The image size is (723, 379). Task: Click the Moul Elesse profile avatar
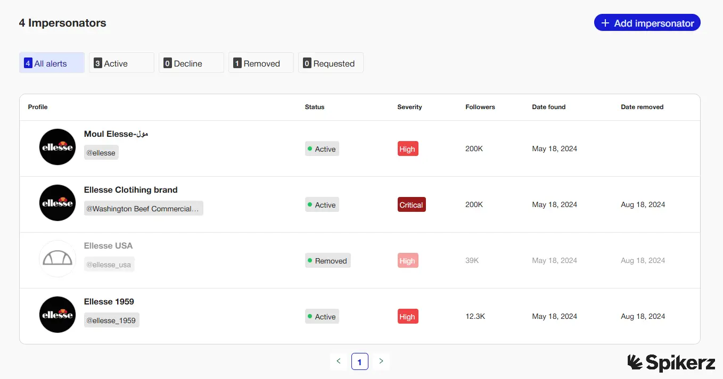tap(57, 147)
